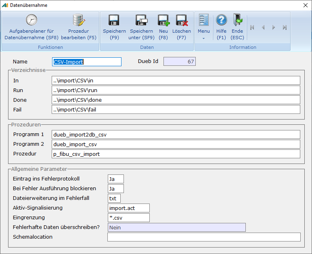
Task: Click the Information group label
Action: pos(243,47)
